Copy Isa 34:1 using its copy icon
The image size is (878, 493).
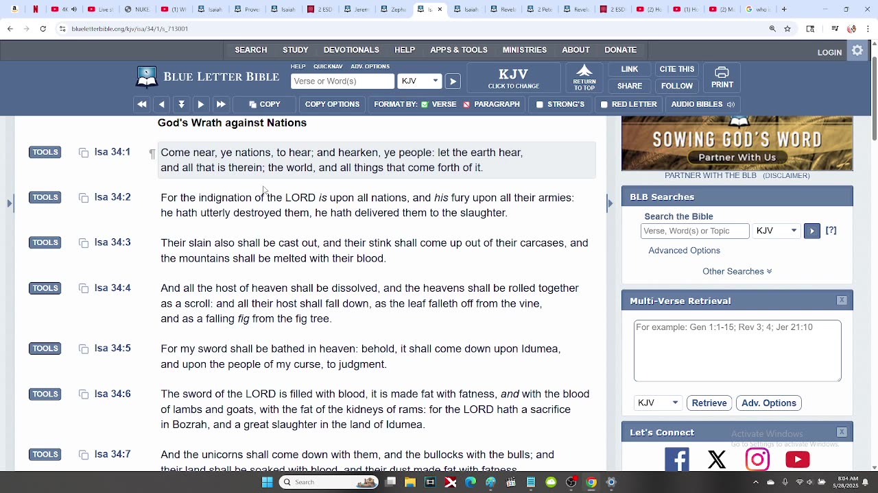pyautogui.click(x=84, y=153)
